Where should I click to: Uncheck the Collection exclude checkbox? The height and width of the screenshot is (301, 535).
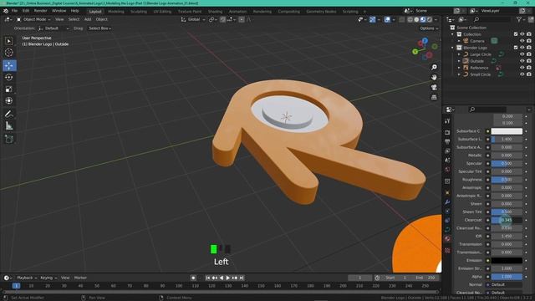[x=516, y=34]
